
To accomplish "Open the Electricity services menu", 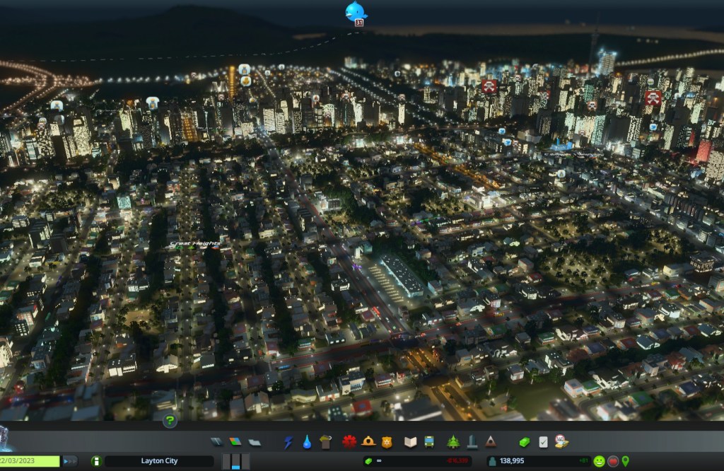I will (288, 442).
